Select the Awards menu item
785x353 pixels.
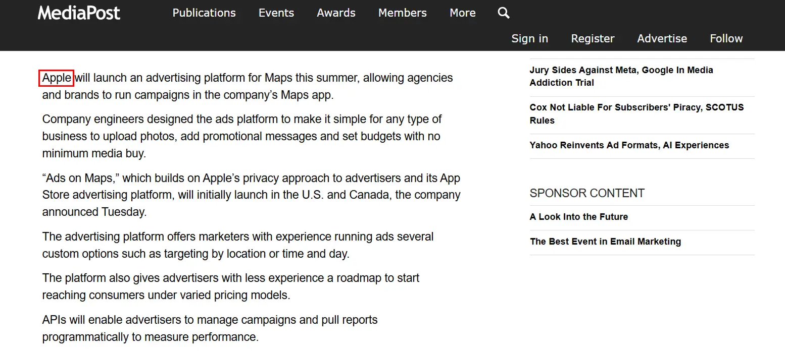pyautogui.click(x=335, y=13)
